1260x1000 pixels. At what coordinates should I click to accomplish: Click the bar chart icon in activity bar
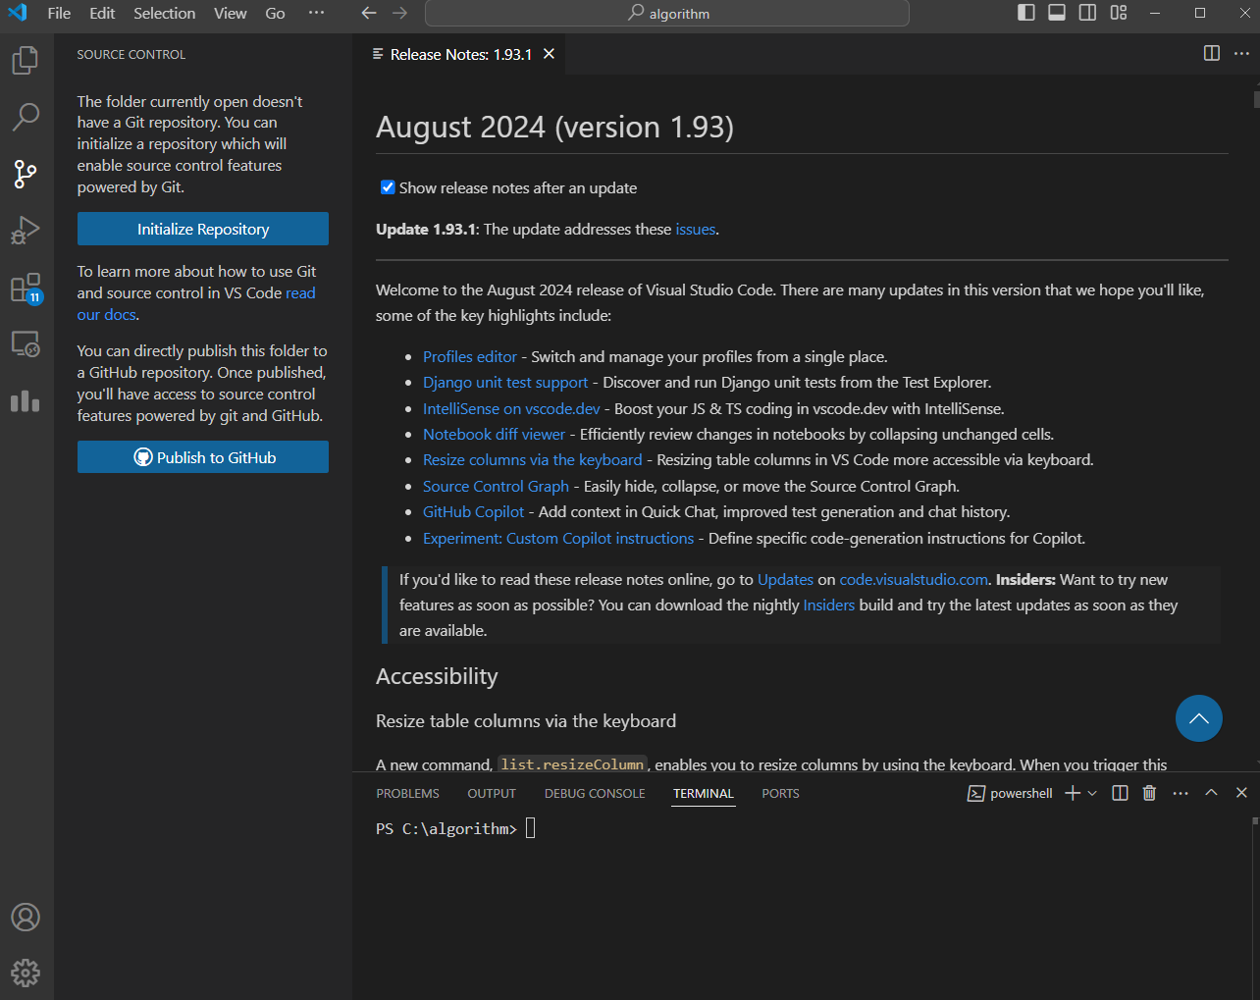tap(26, 400)
